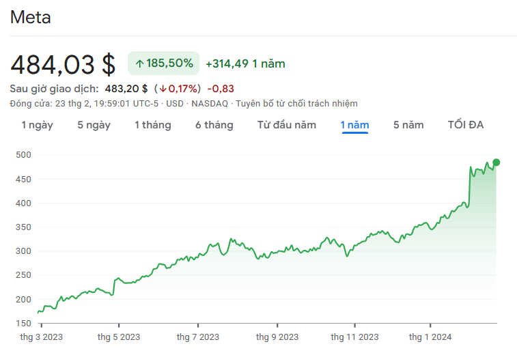517x355 pixels.
Task: Switch to the 5 ngày tab
Action: tap(94, 125)
